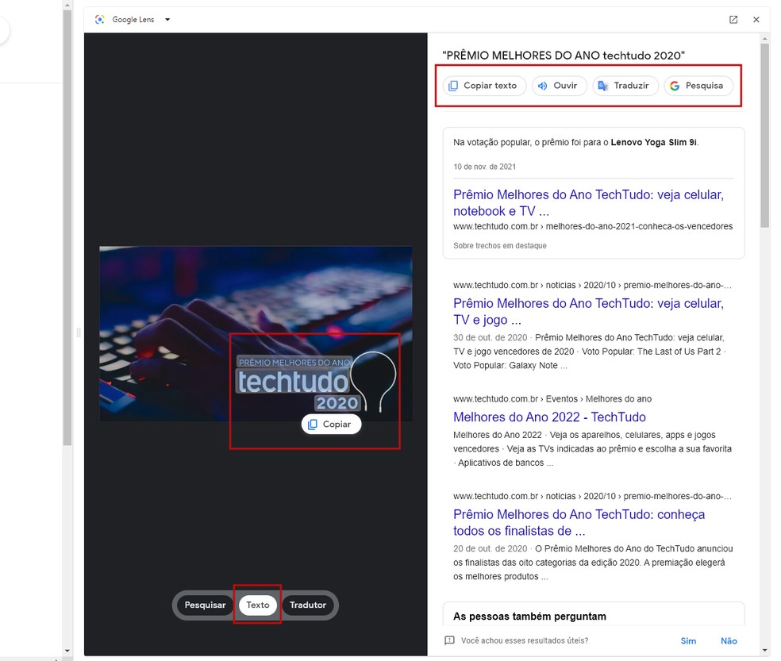The height and width of the screenshot is (661, 781).
Task: Answer Sim to the feedback question
Action: [x=688, y=641]
